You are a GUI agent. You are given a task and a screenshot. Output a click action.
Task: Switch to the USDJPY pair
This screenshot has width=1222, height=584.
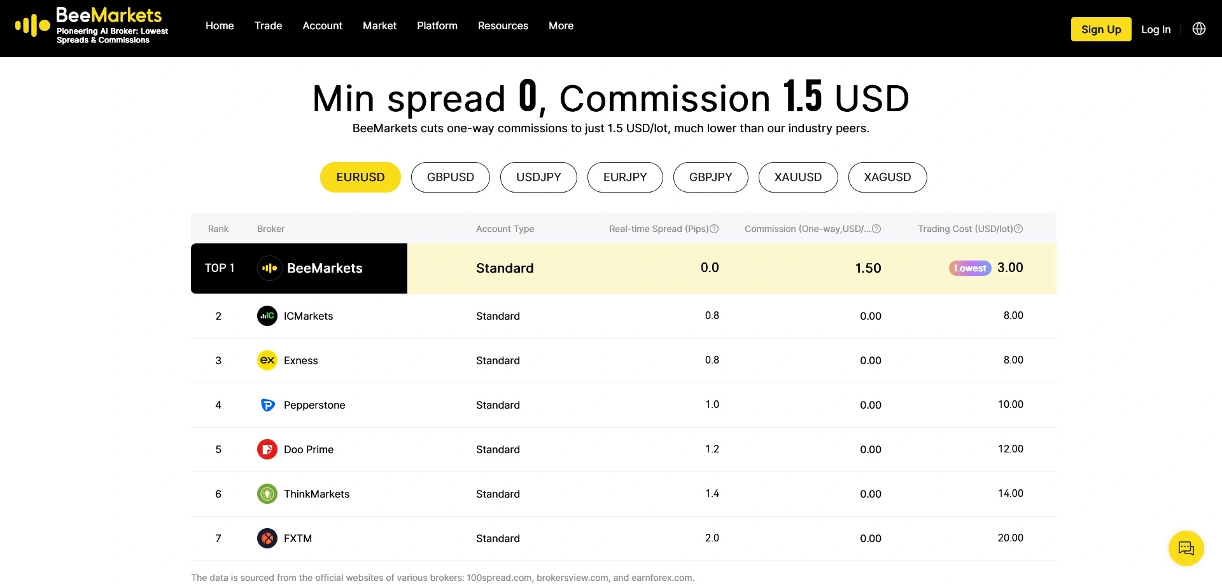tap(538, 177)
